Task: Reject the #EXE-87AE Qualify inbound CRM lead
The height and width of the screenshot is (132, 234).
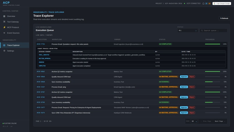Action: [x=192, y=97]
